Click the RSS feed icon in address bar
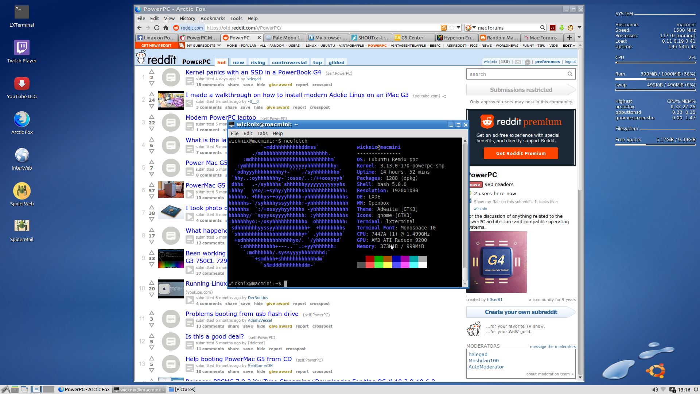 point(444,28)
